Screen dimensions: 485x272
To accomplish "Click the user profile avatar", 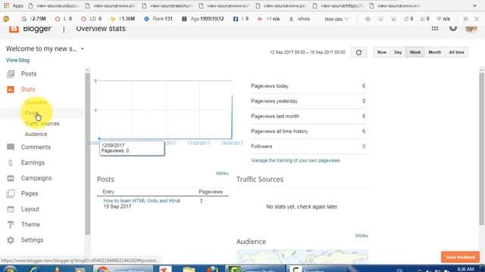I will [x=471, y=29].
